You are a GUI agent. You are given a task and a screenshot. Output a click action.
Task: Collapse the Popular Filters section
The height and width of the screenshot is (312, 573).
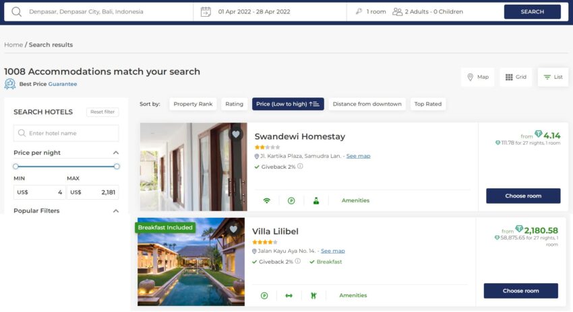coord(116,211)
